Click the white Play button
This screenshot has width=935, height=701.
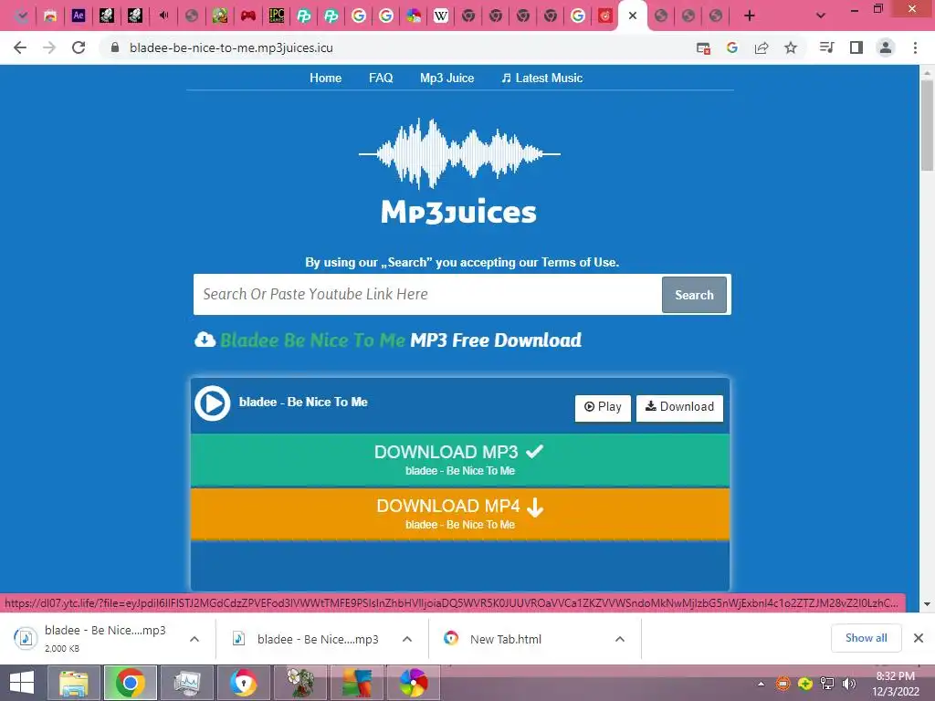tap(603, 408)
